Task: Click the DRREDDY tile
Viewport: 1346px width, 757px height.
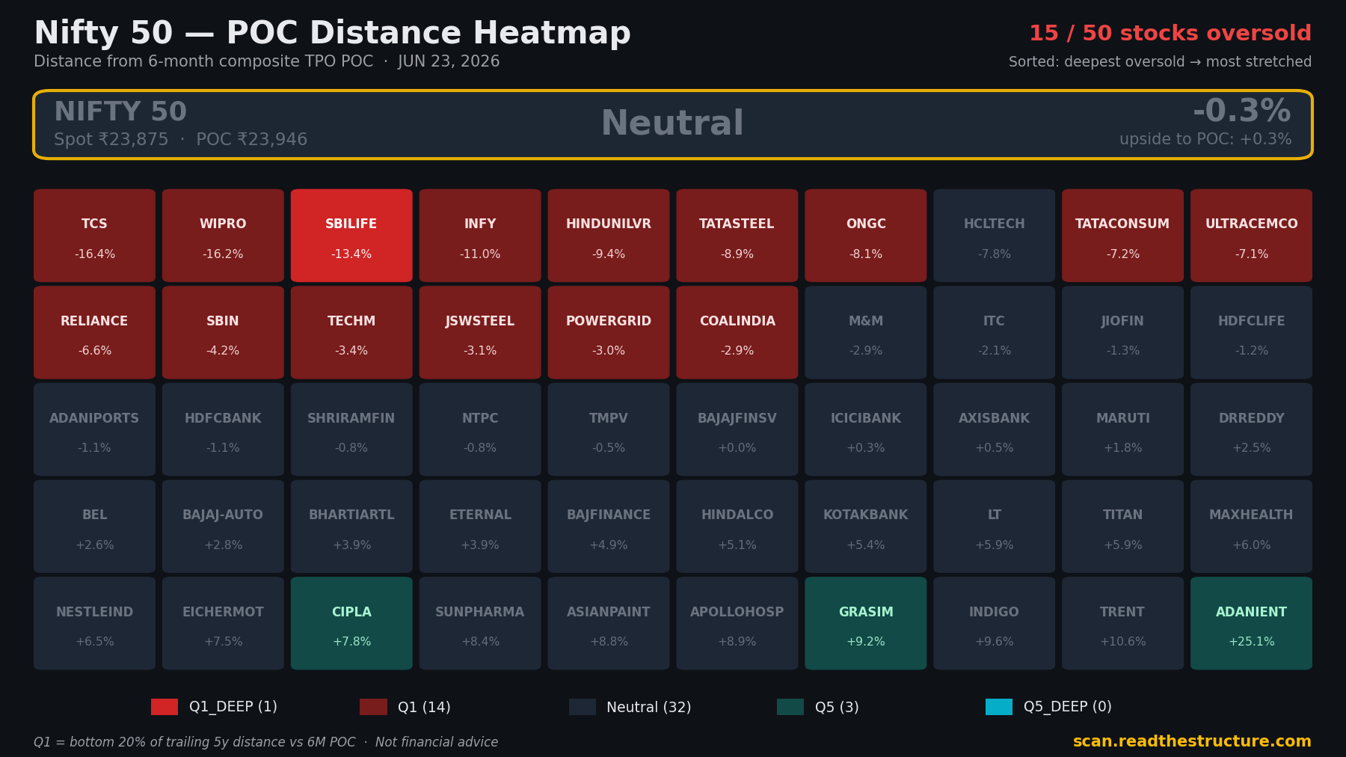Action: [1252, 429]
